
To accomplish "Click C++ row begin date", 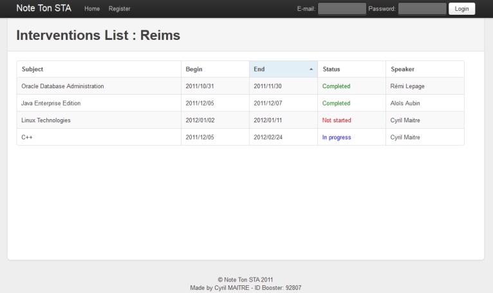I will coord(200,137).
